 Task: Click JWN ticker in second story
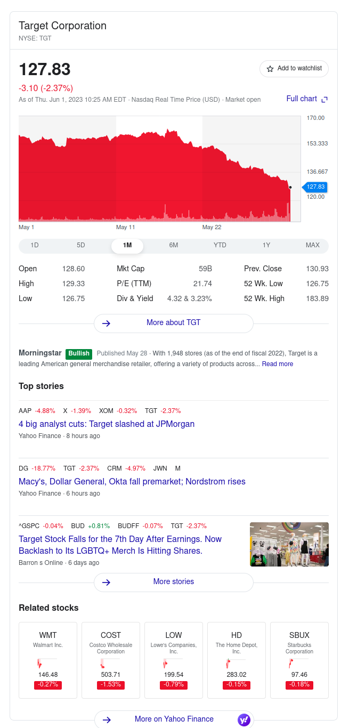[x=160, y=468]
